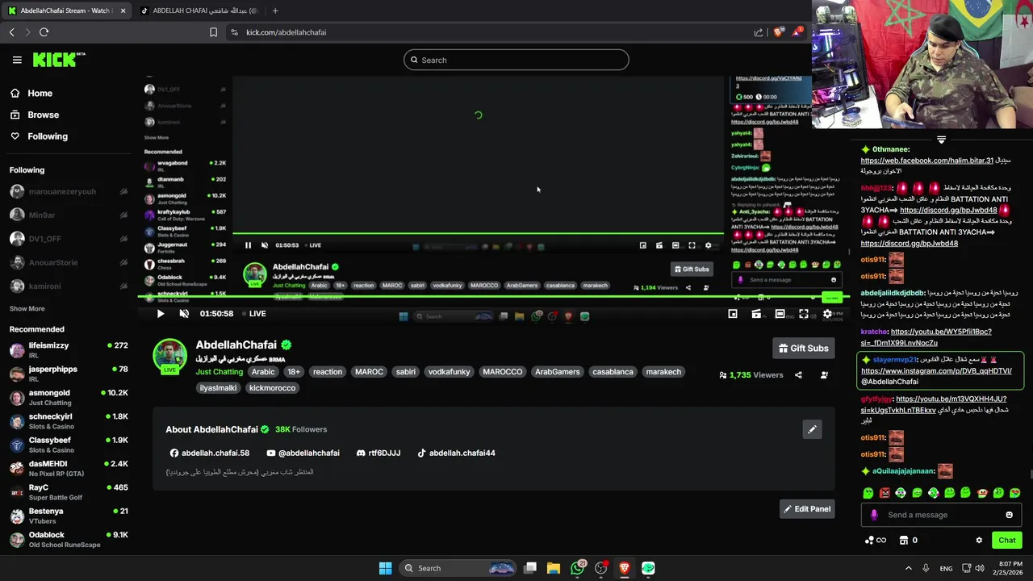Viewport: 1033px width, 581px height.
Task: Unmute the stream volume
Action: [184, 314]
